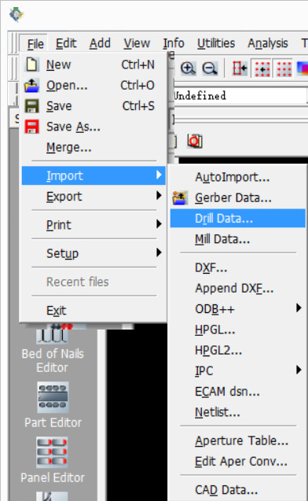Screen dimensions: 308x501
Task: Select CAD Data... import option
Action: pos(237,490)
